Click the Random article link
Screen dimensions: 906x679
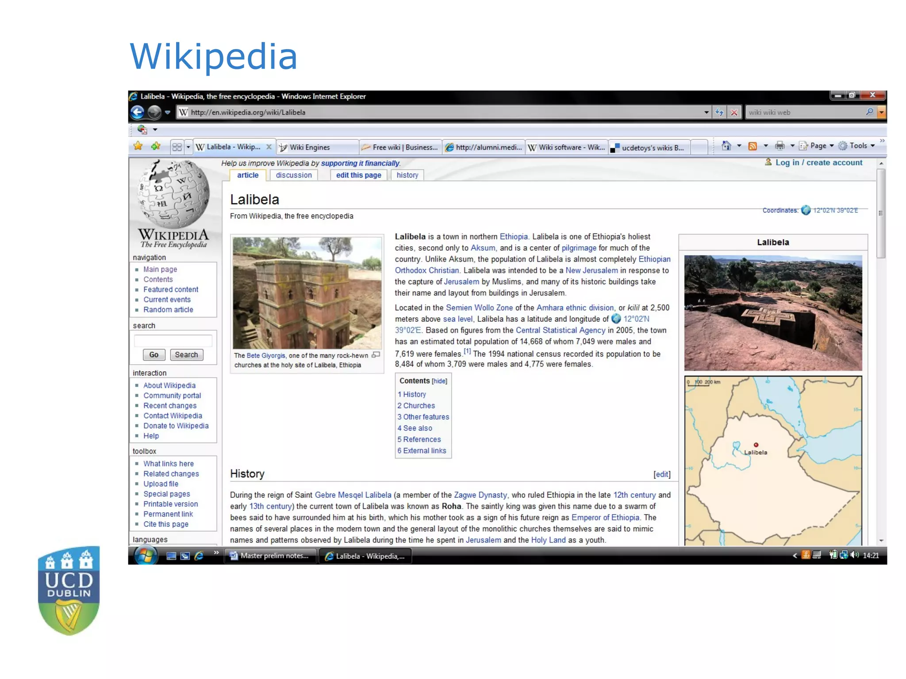pyautogui.click(x=168, y=309)
